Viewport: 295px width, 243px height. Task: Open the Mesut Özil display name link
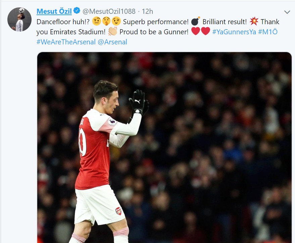[x=54, y=11]
